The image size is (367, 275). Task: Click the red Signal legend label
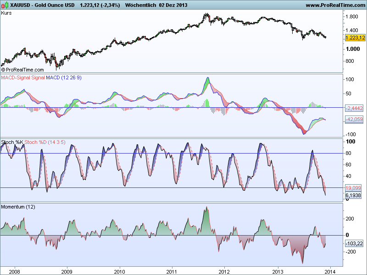(38, 77)
